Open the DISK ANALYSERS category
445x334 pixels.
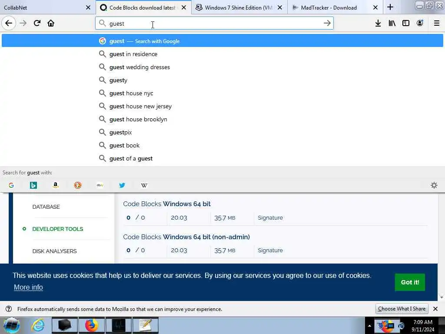[54, 251]
